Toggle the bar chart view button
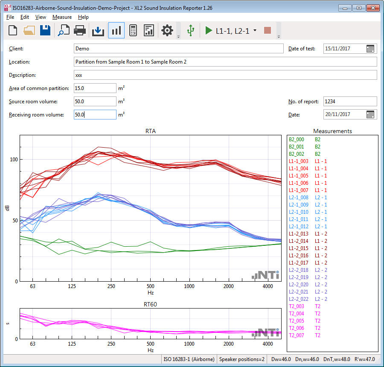This screenshot has width=384, height=367. (116, 30)
